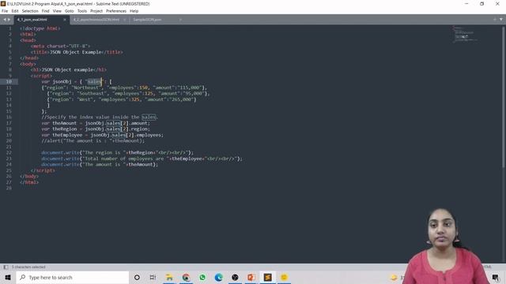Open the Tools menu
Viewport: 506px width, 284px height.
[x=82, y=11]
